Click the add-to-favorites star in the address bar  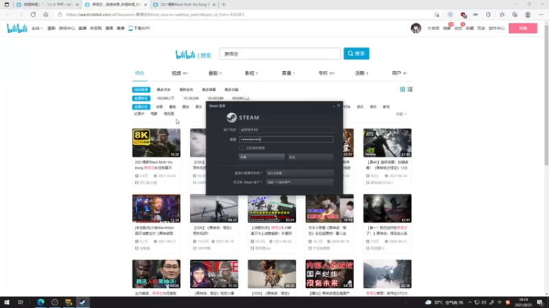coord(436,14)
